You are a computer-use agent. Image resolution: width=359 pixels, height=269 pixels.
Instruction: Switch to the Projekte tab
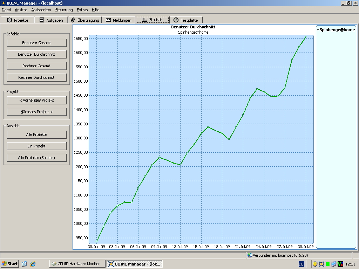[x=18, y=20]
